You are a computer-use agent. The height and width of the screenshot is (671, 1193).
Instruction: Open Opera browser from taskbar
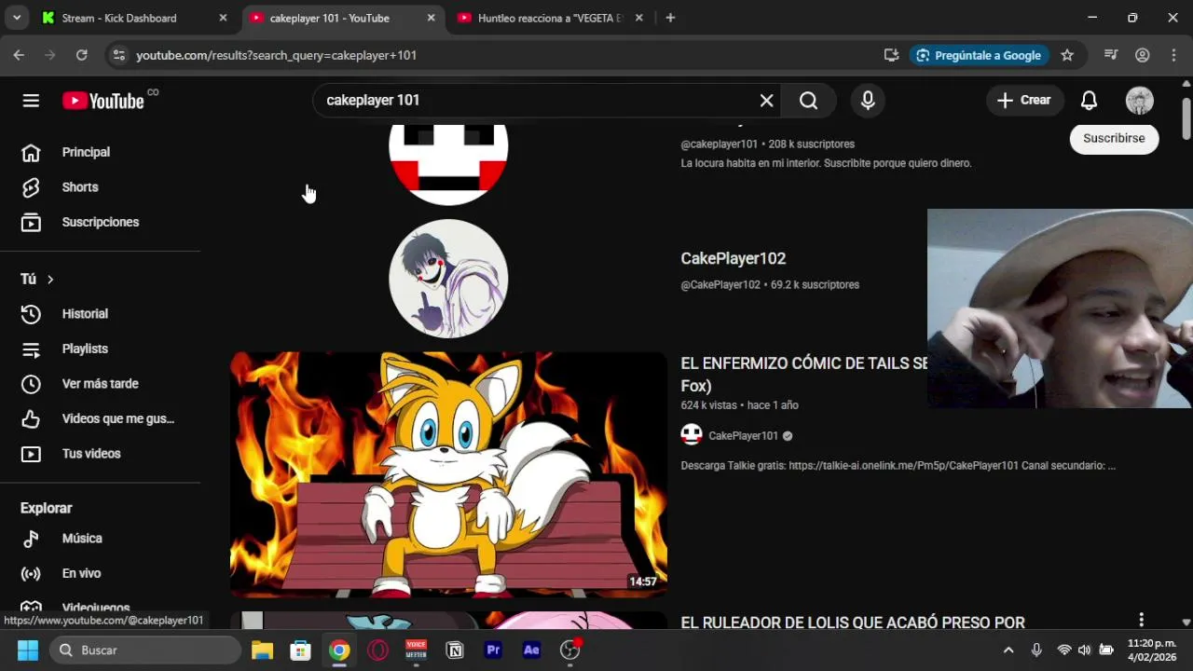point(377,650)
